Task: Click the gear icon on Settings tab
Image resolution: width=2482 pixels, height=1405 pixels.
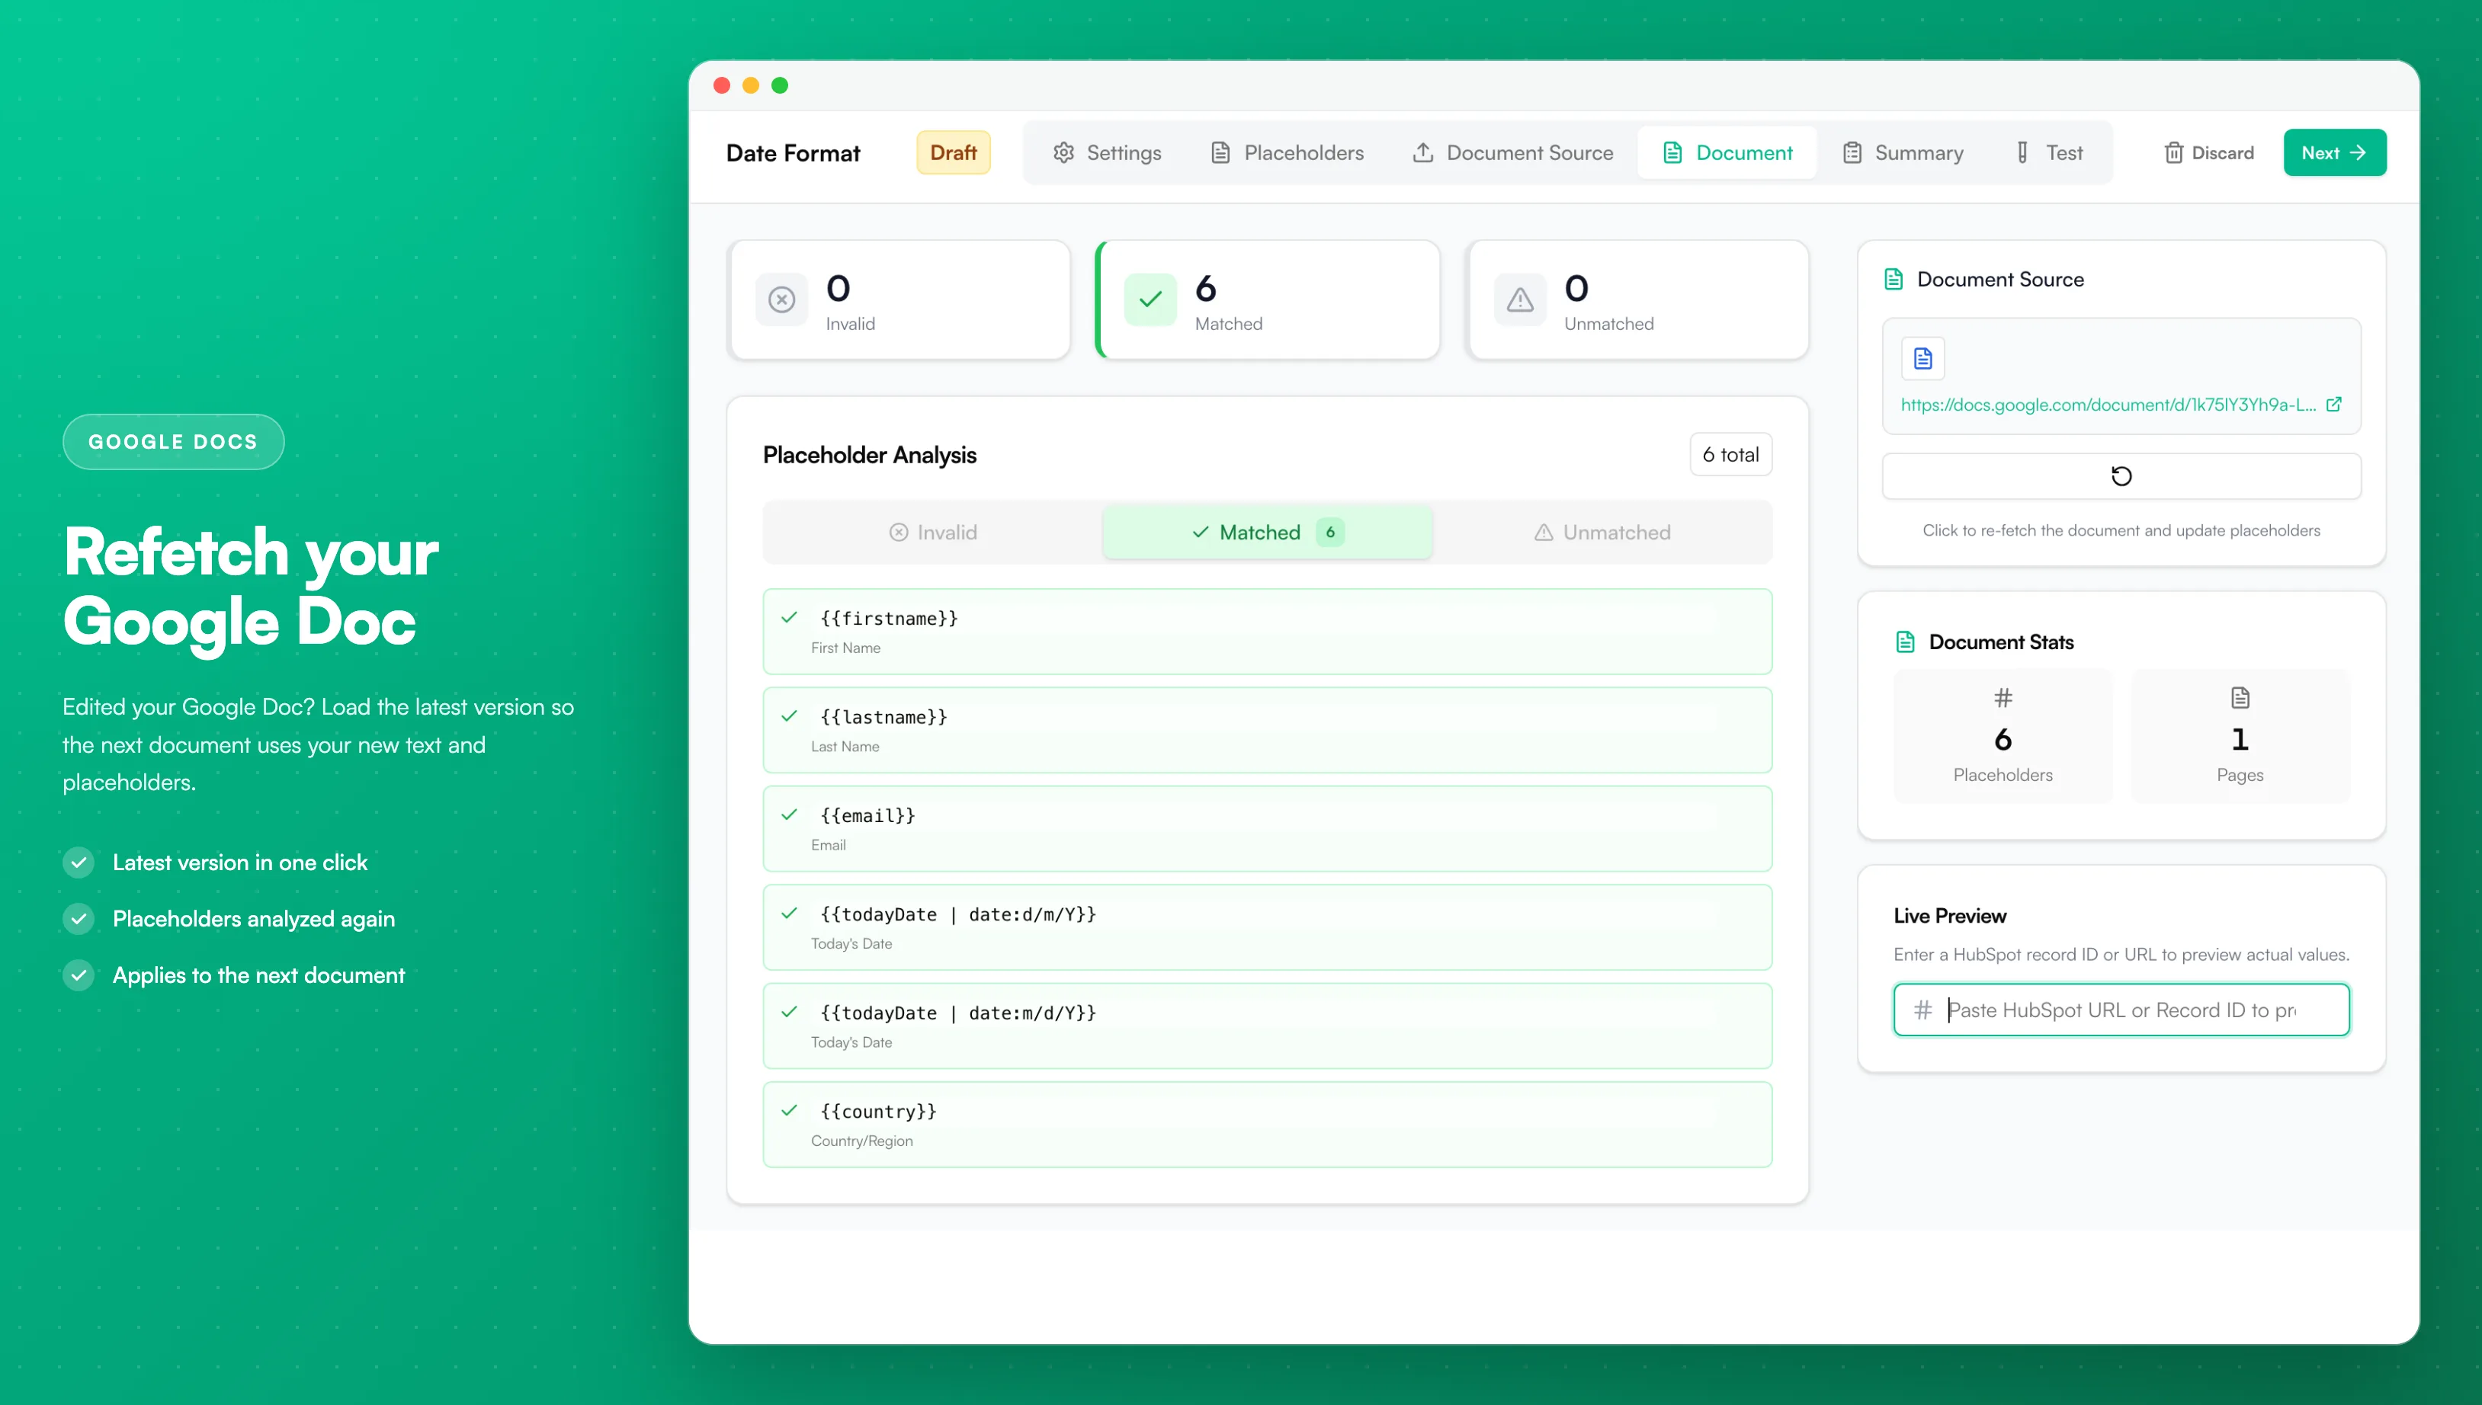Action: coord(1063,152)
